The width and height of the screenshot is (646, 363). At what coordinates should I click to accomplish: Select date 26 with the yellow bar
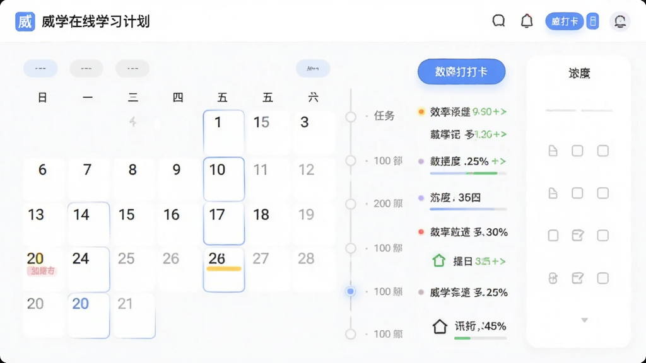pos(224,270)
